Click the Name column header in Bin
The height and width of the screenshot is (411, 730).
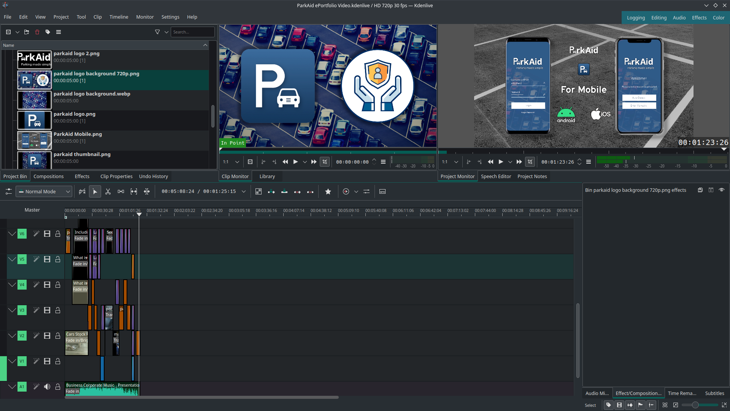click(105, 45)
